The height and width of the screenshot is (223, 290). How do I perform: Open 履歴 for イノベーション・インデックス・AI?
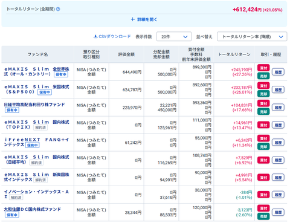point(278,195)
